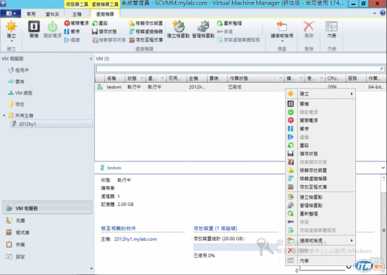Pause the VM with ribbon 暫停 button
This screenshot has width=387, height=275.
[x=72, y=32]
